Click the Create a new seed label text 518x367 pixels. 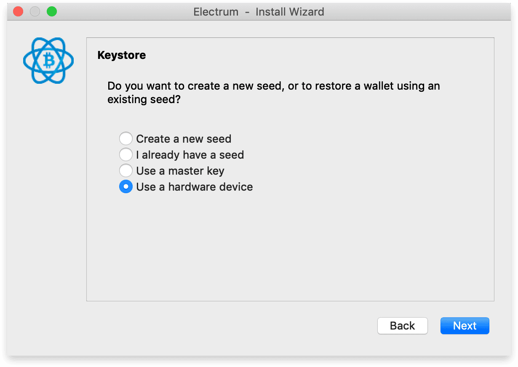coord(184,139)
